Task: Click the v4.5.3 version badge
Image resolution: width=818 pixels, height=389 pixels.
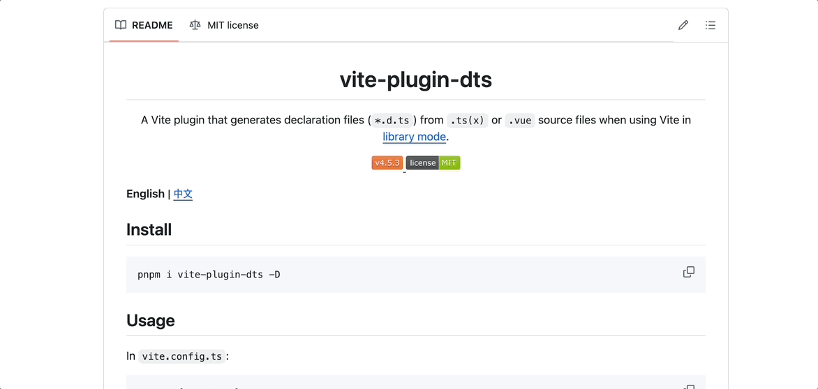Action: coord(387,163)
